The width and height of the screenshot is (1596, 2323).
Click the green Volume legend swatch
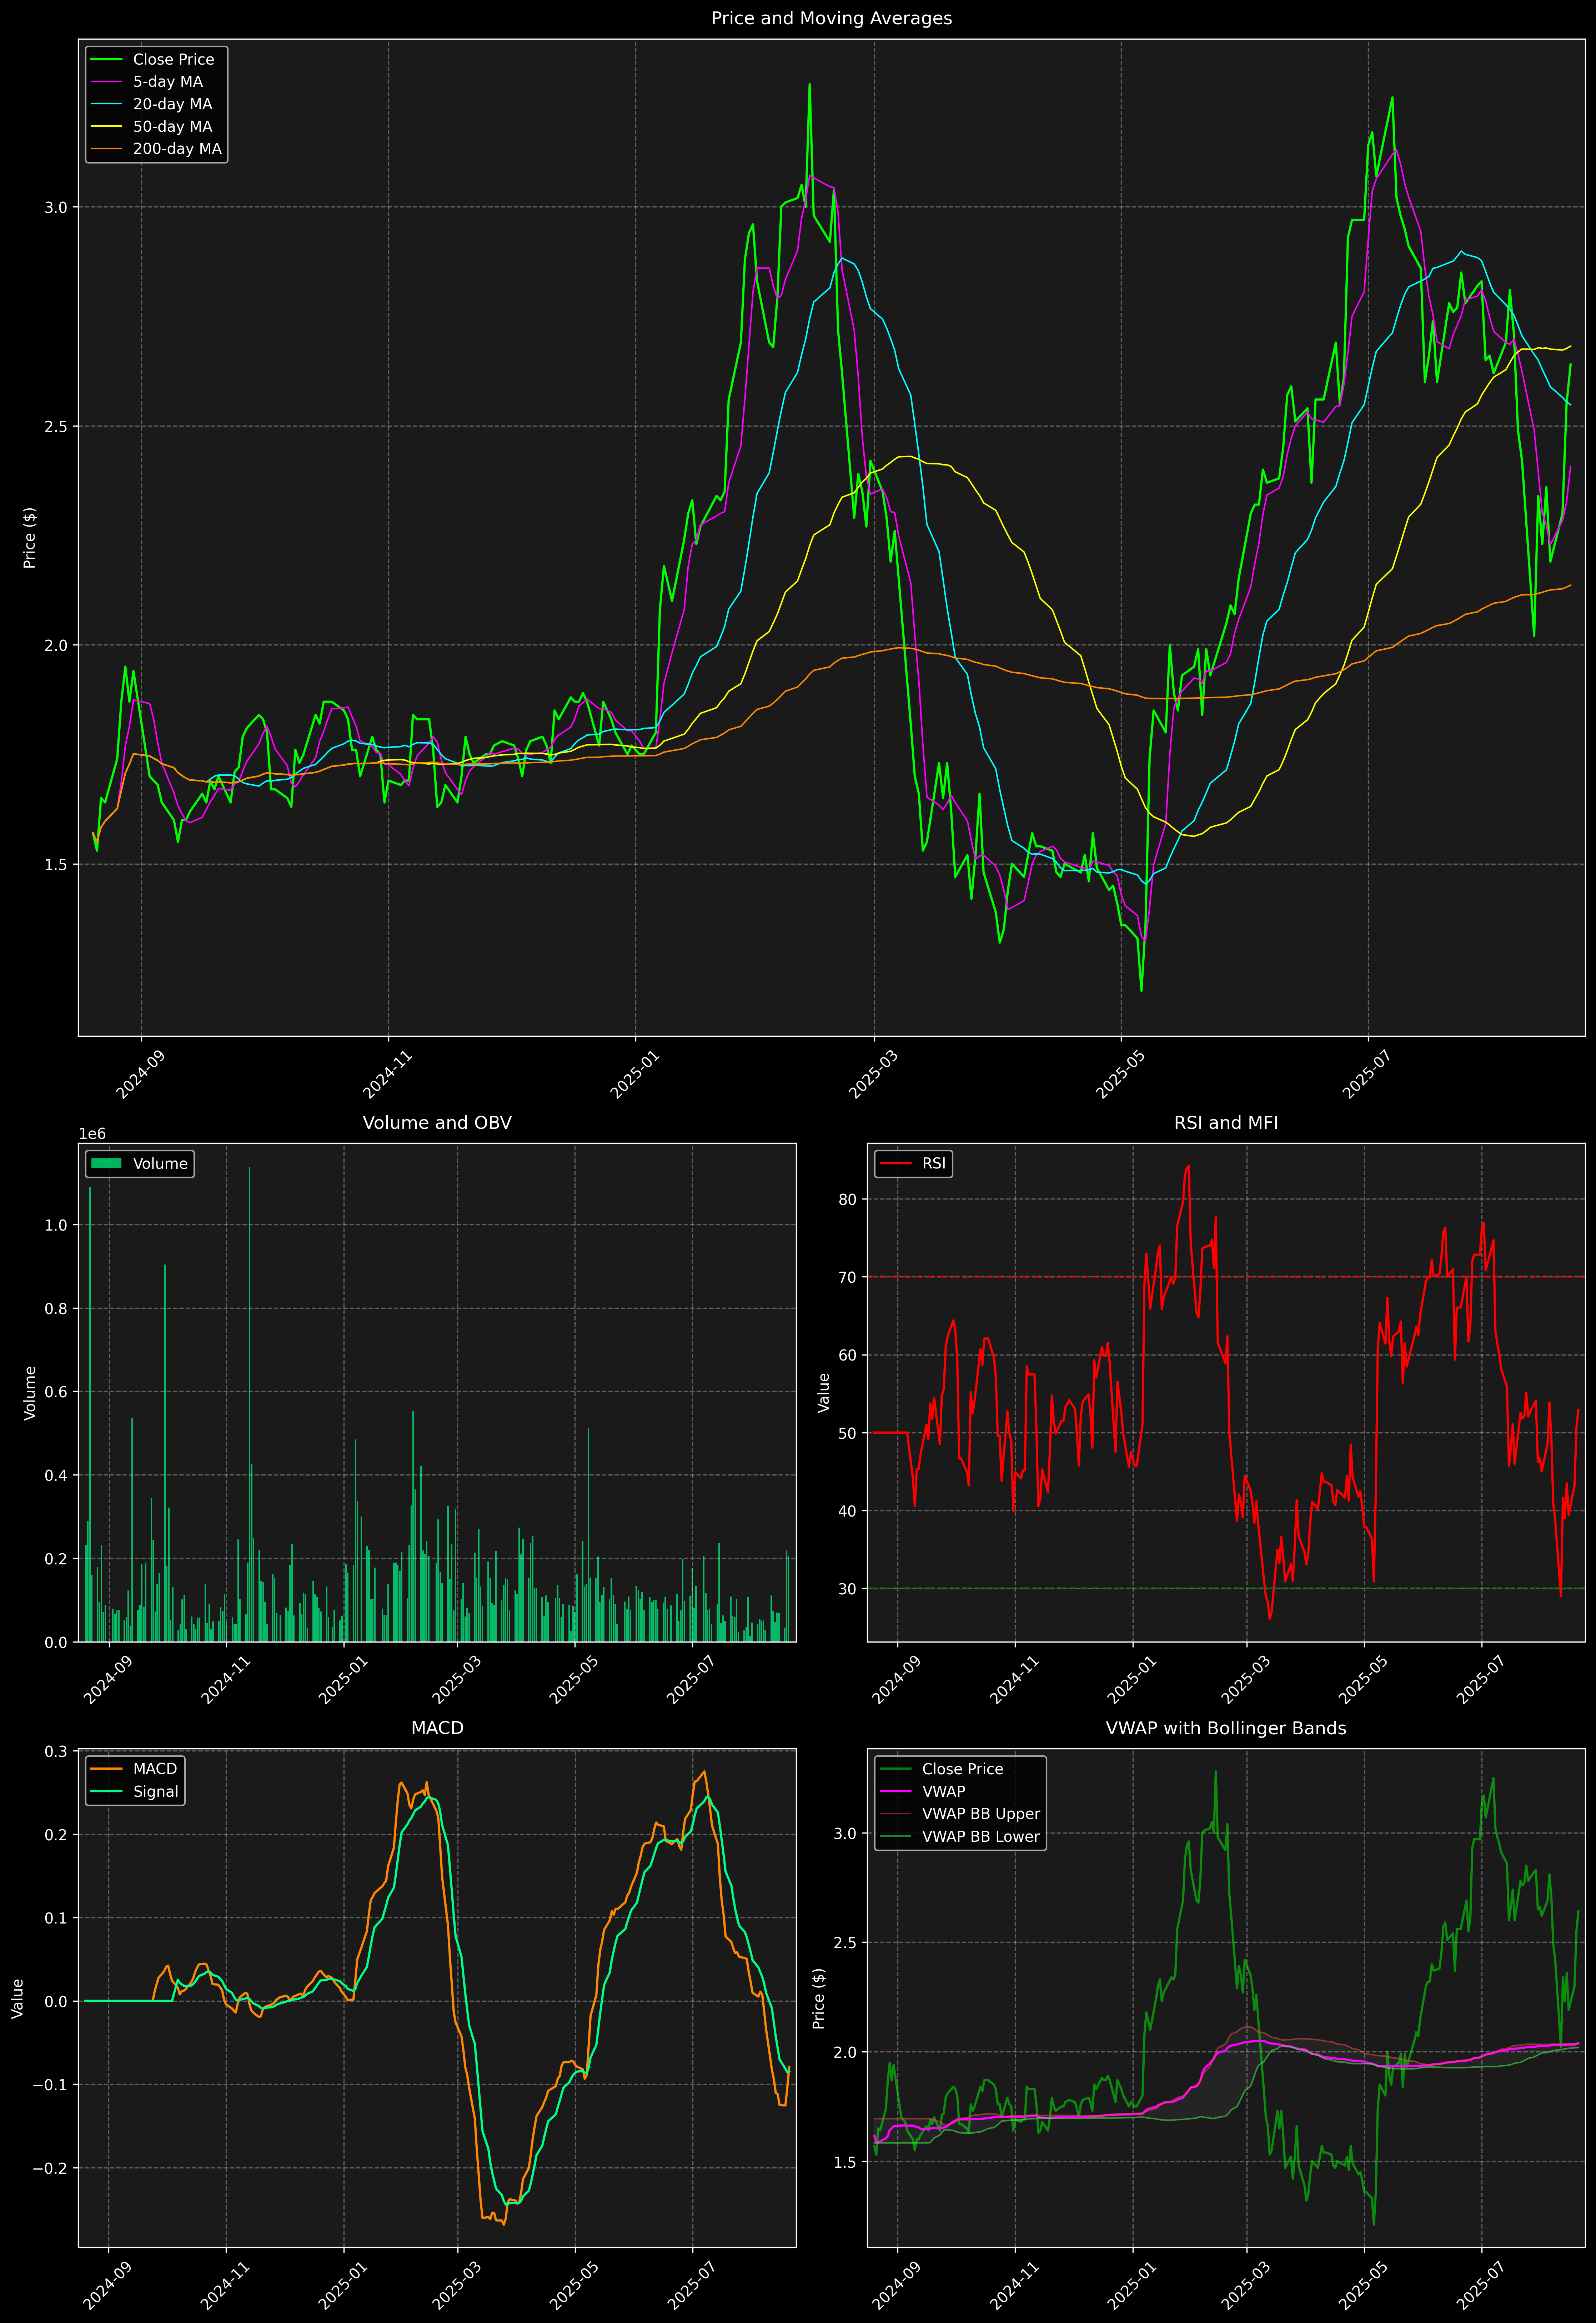coord(106,1163)
